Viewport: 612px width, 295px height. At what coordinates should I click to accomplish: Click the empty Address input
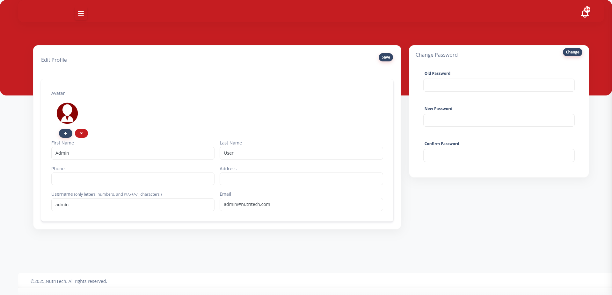[301, 179]
